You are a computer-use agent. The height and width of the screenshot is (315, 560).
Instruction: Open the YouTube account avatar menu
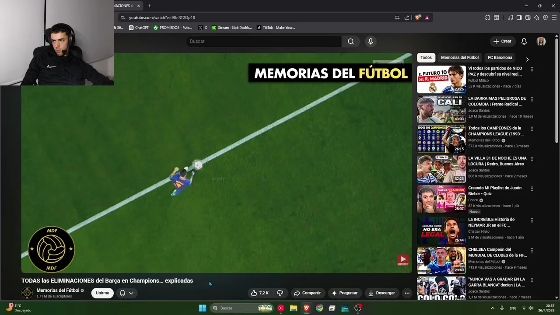pyautogui.click(x=541, y=41)
